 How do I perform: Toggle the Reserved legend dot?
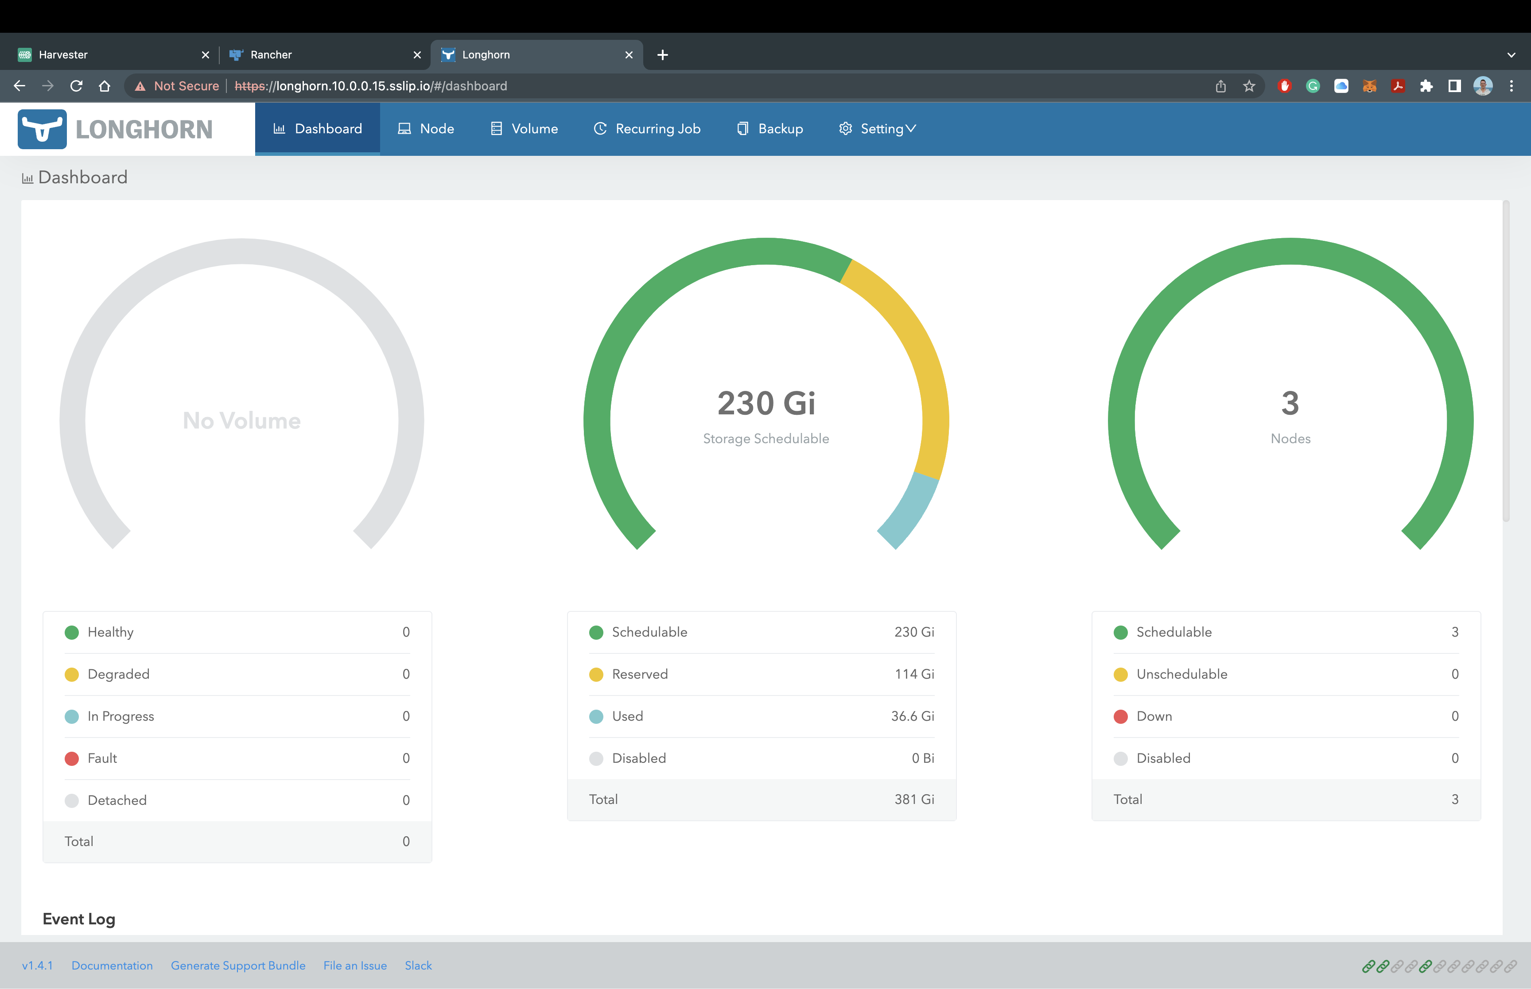point(596,674)
